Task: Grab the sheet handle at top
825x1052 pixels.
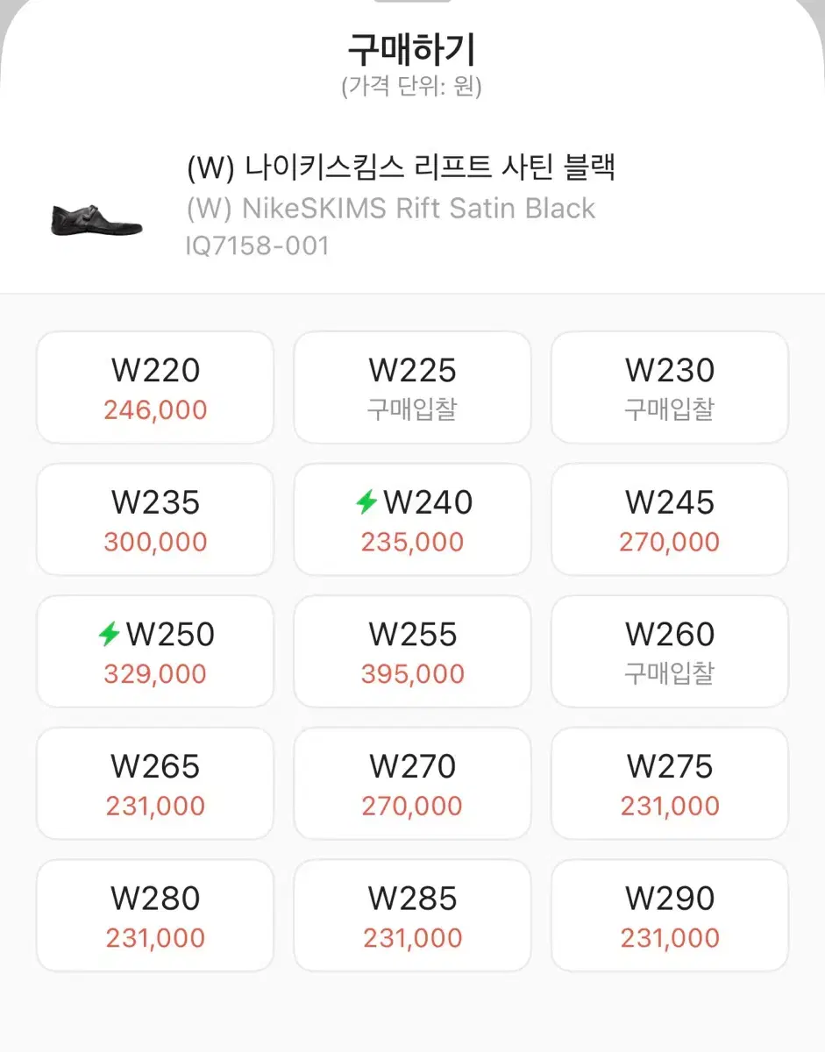Action: 412,2
